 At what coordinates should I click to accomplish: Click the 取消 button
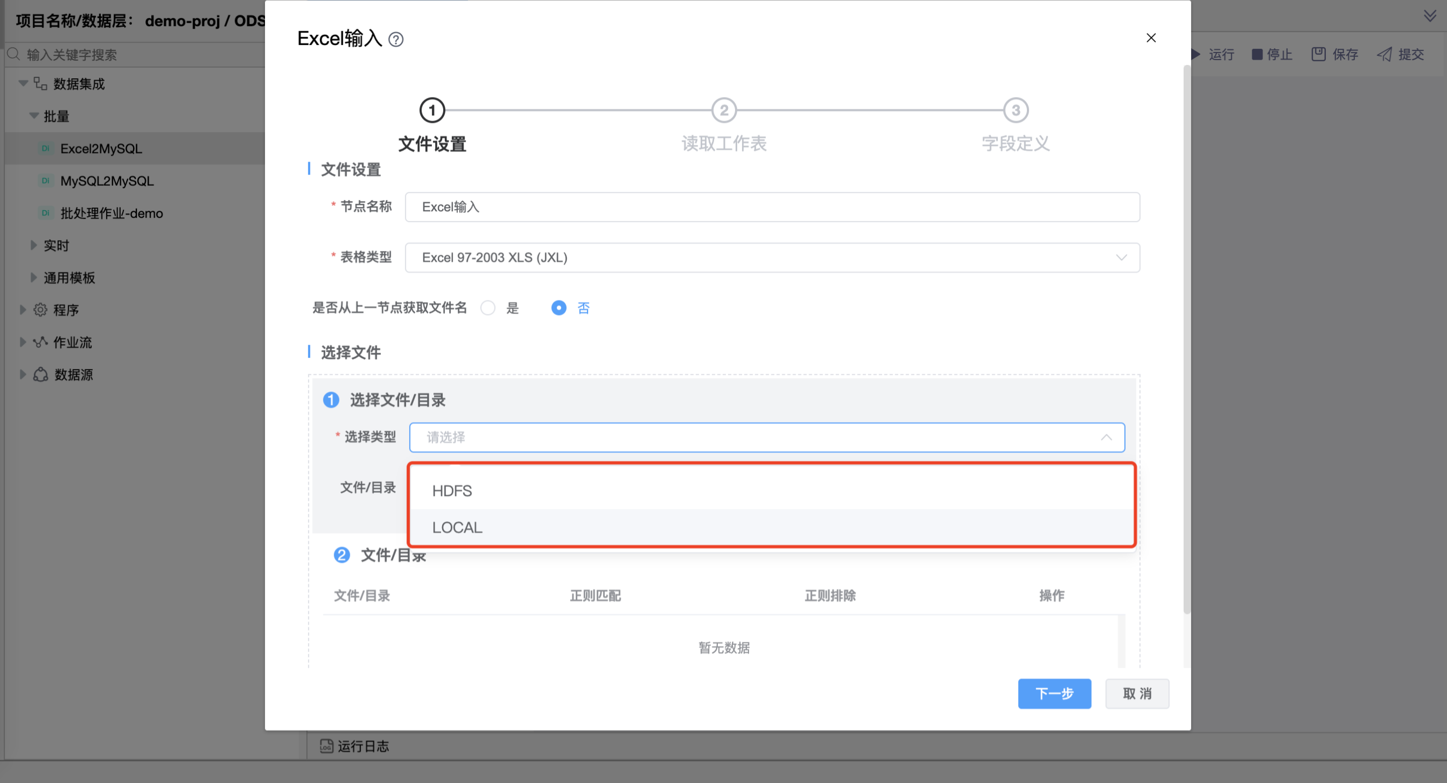[1136, 693]
